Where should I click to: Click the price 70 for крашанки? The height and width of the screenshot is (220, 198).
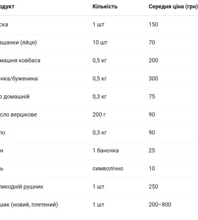(152, 42)
